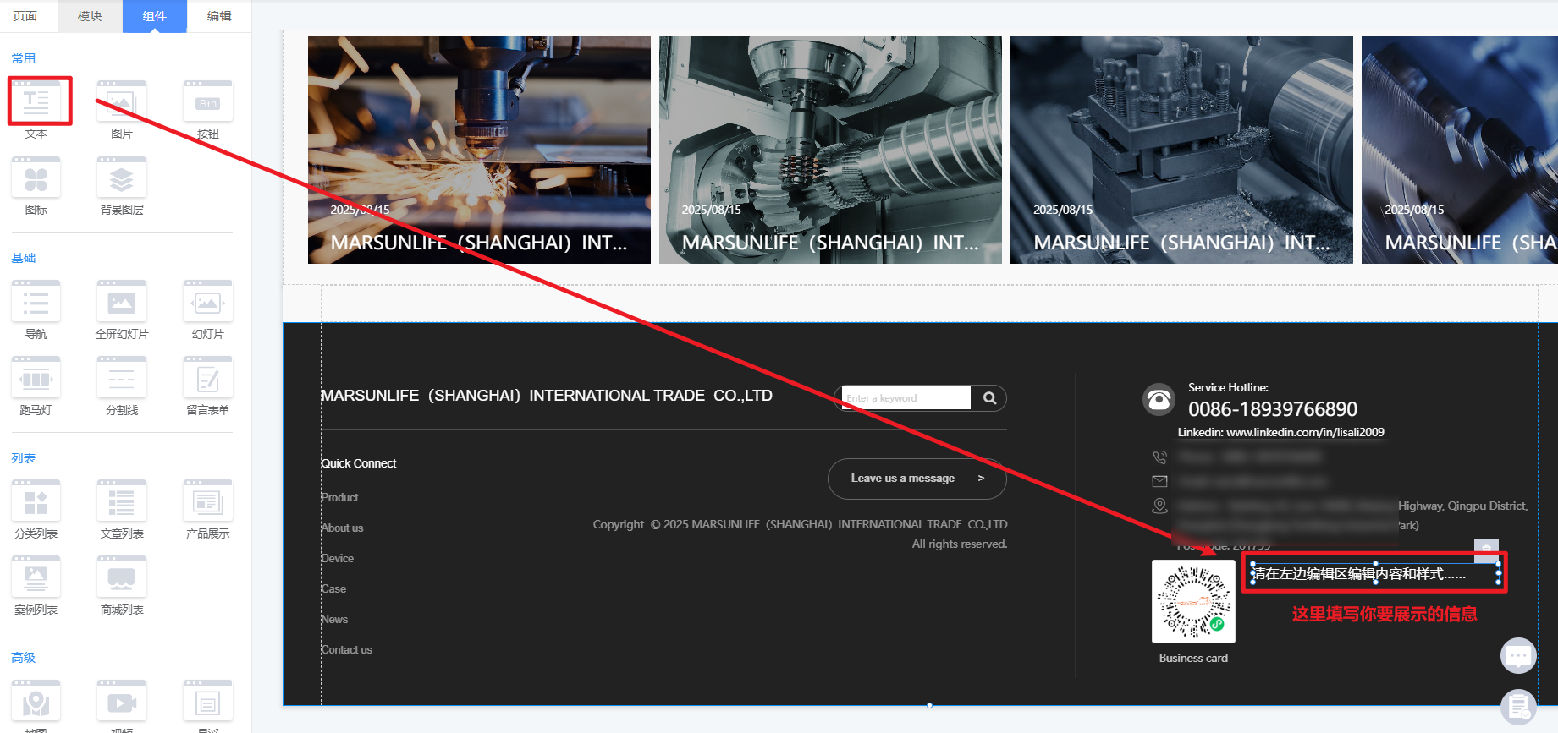The width and height of the screenshot is (1558, 733).
Task: Select the video camera component icon
Action: point(122,703)
